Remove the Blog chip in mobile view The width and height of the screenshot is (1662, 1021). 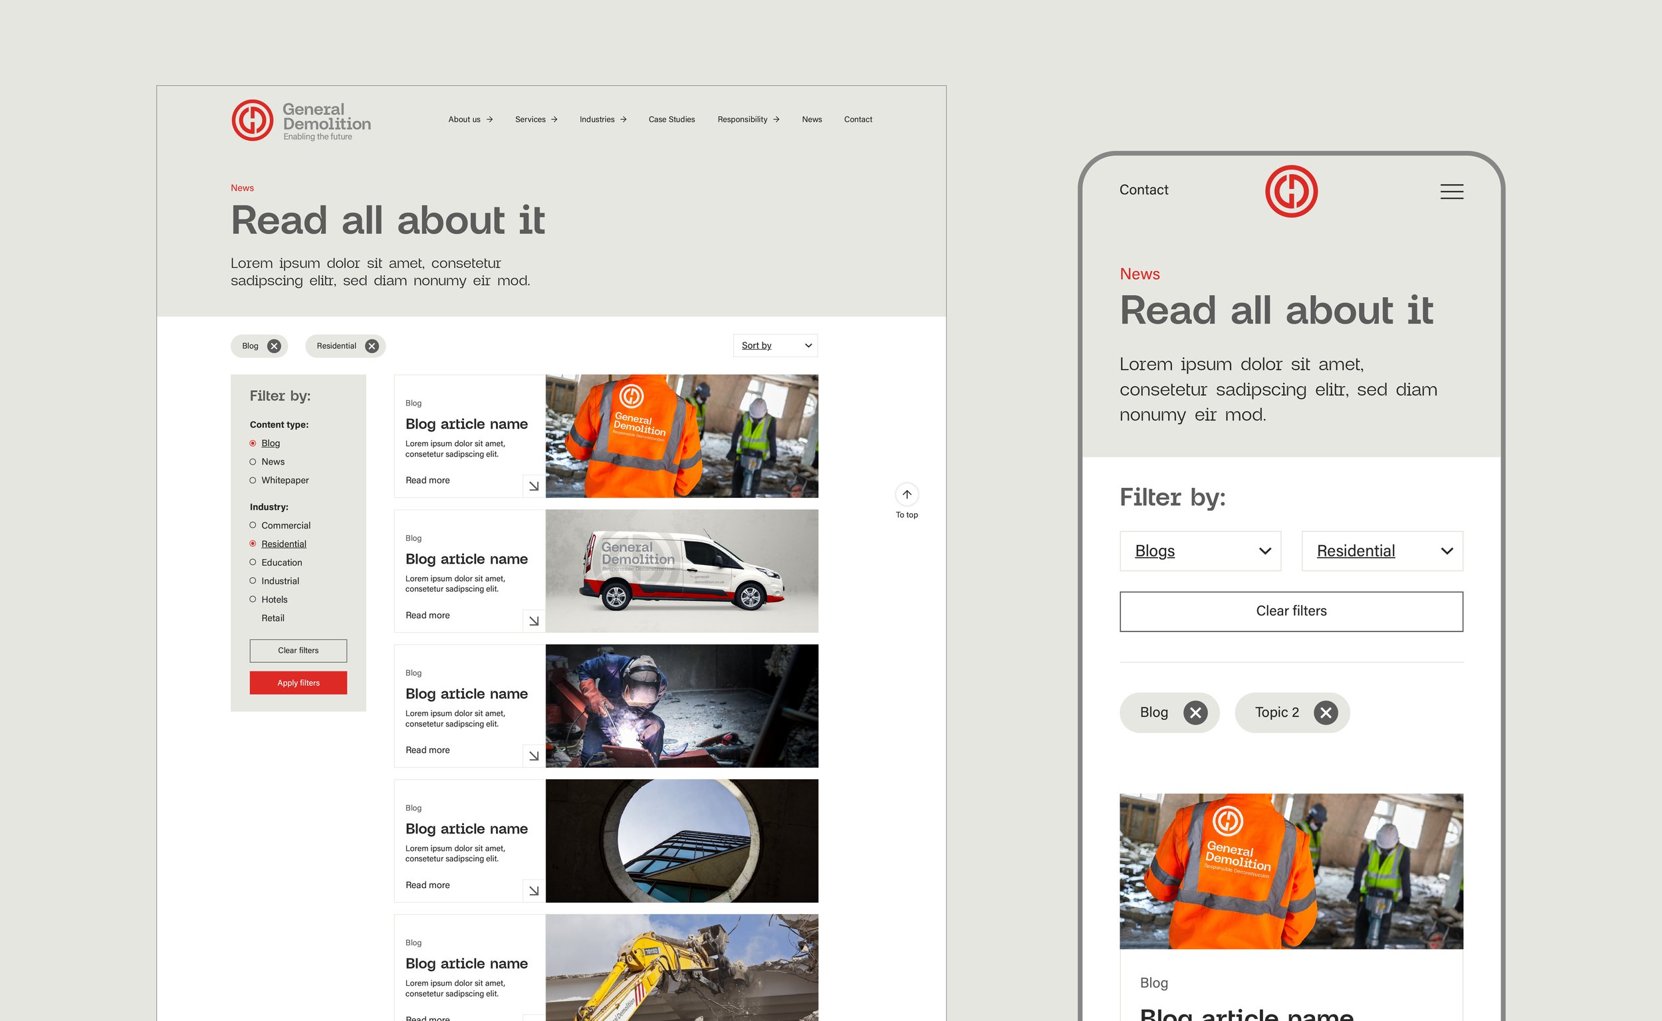click(x=1195, y=713)
